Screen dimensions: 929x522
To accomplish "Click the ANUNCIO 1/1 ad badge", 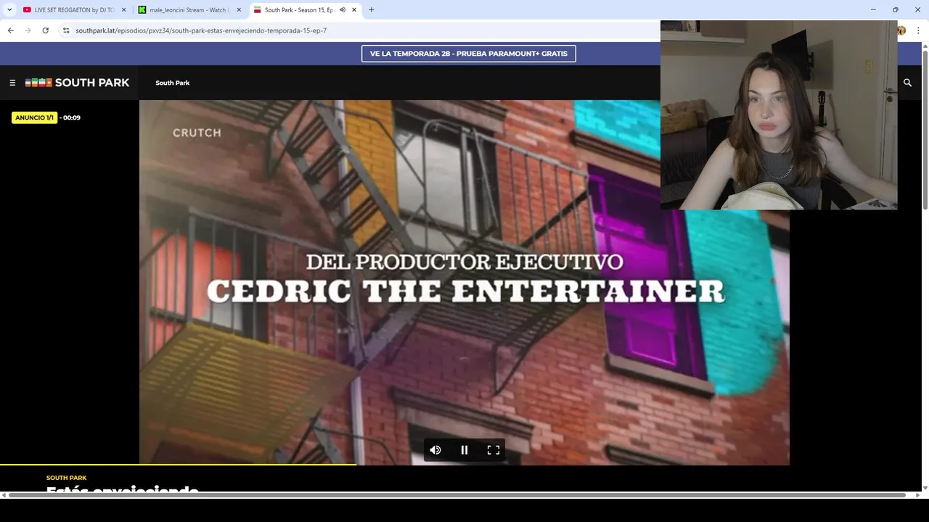I will (x=34, y=117).
